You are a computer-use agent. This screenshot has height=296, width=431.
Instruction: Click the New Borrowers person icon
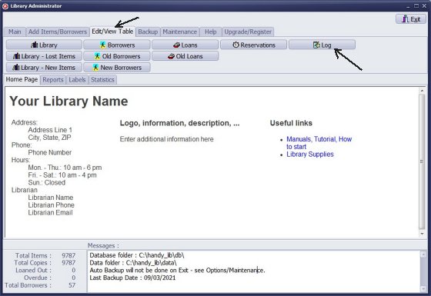click(x=95, y=68)
